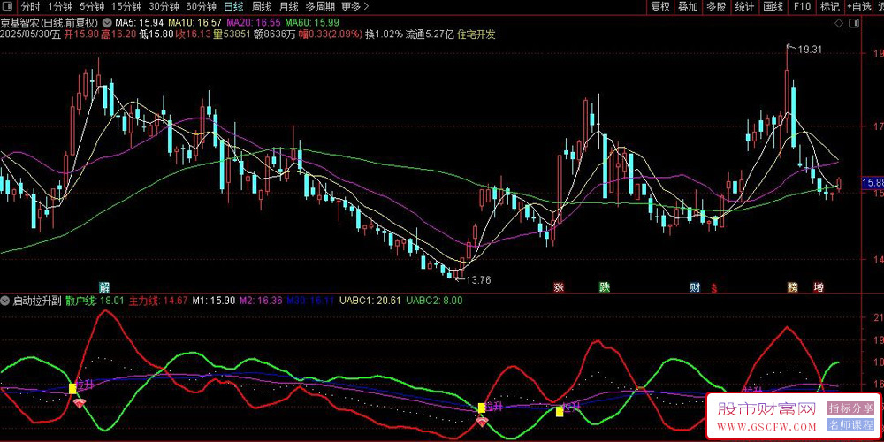Click the 19.31 high price label
884x442 pixels.
(810, 50)
